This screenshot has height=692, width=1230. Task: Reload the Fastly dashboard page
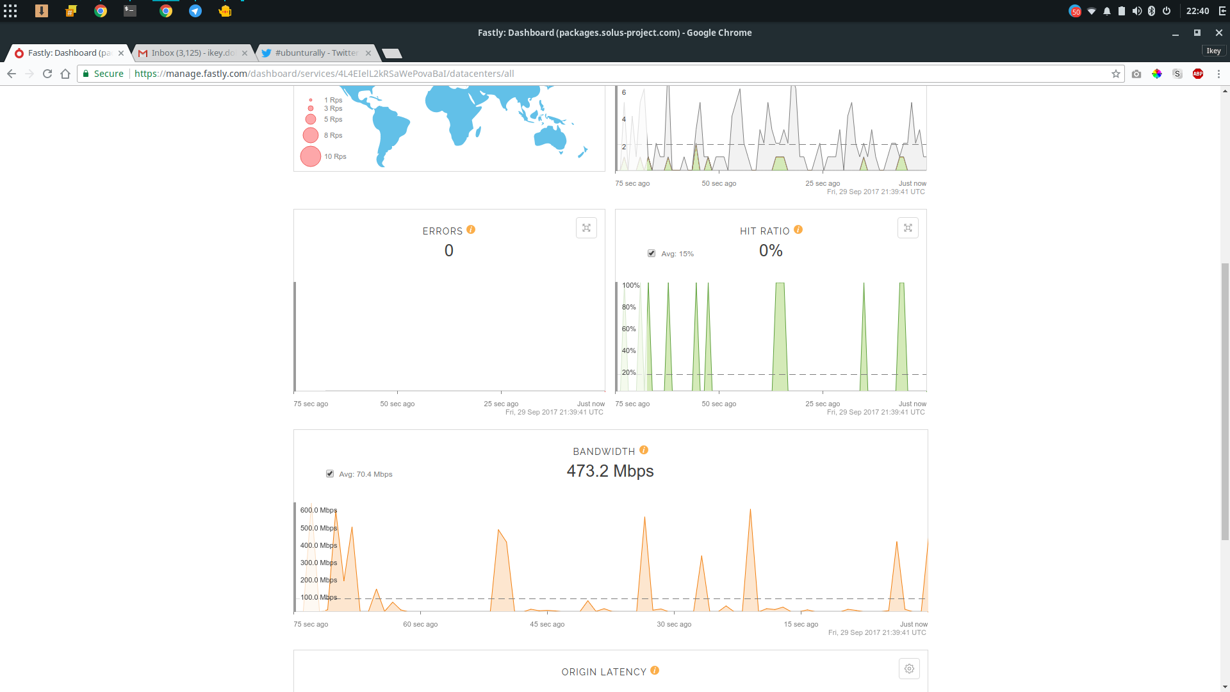point(47,74)
